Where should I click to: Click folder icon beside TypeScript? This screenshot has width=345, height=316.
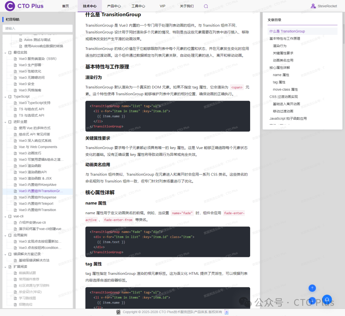[x=10, y=96]
